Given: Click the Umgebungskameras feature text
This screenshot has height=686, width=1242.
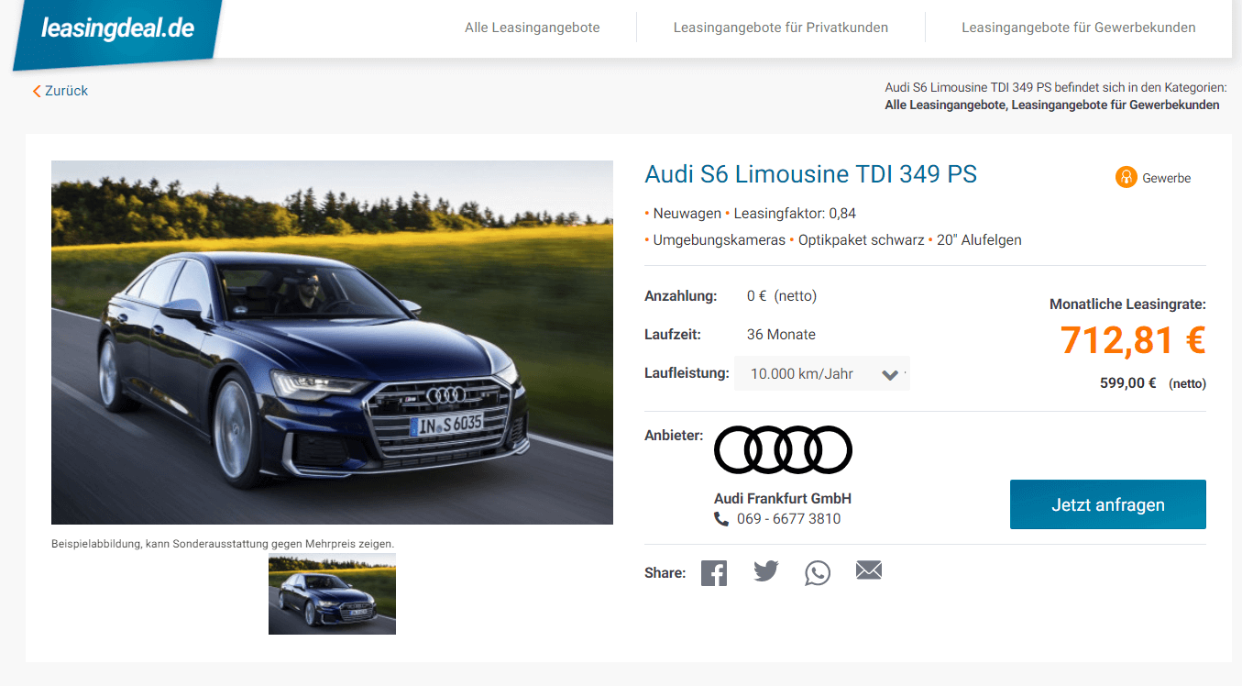Looking at the screenshot, I should click(x=720, y=240).
